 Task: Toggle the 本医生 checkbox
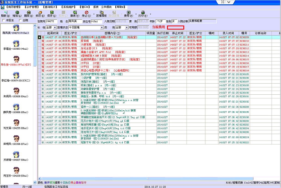pyautogui.click(x=4, y=20)
